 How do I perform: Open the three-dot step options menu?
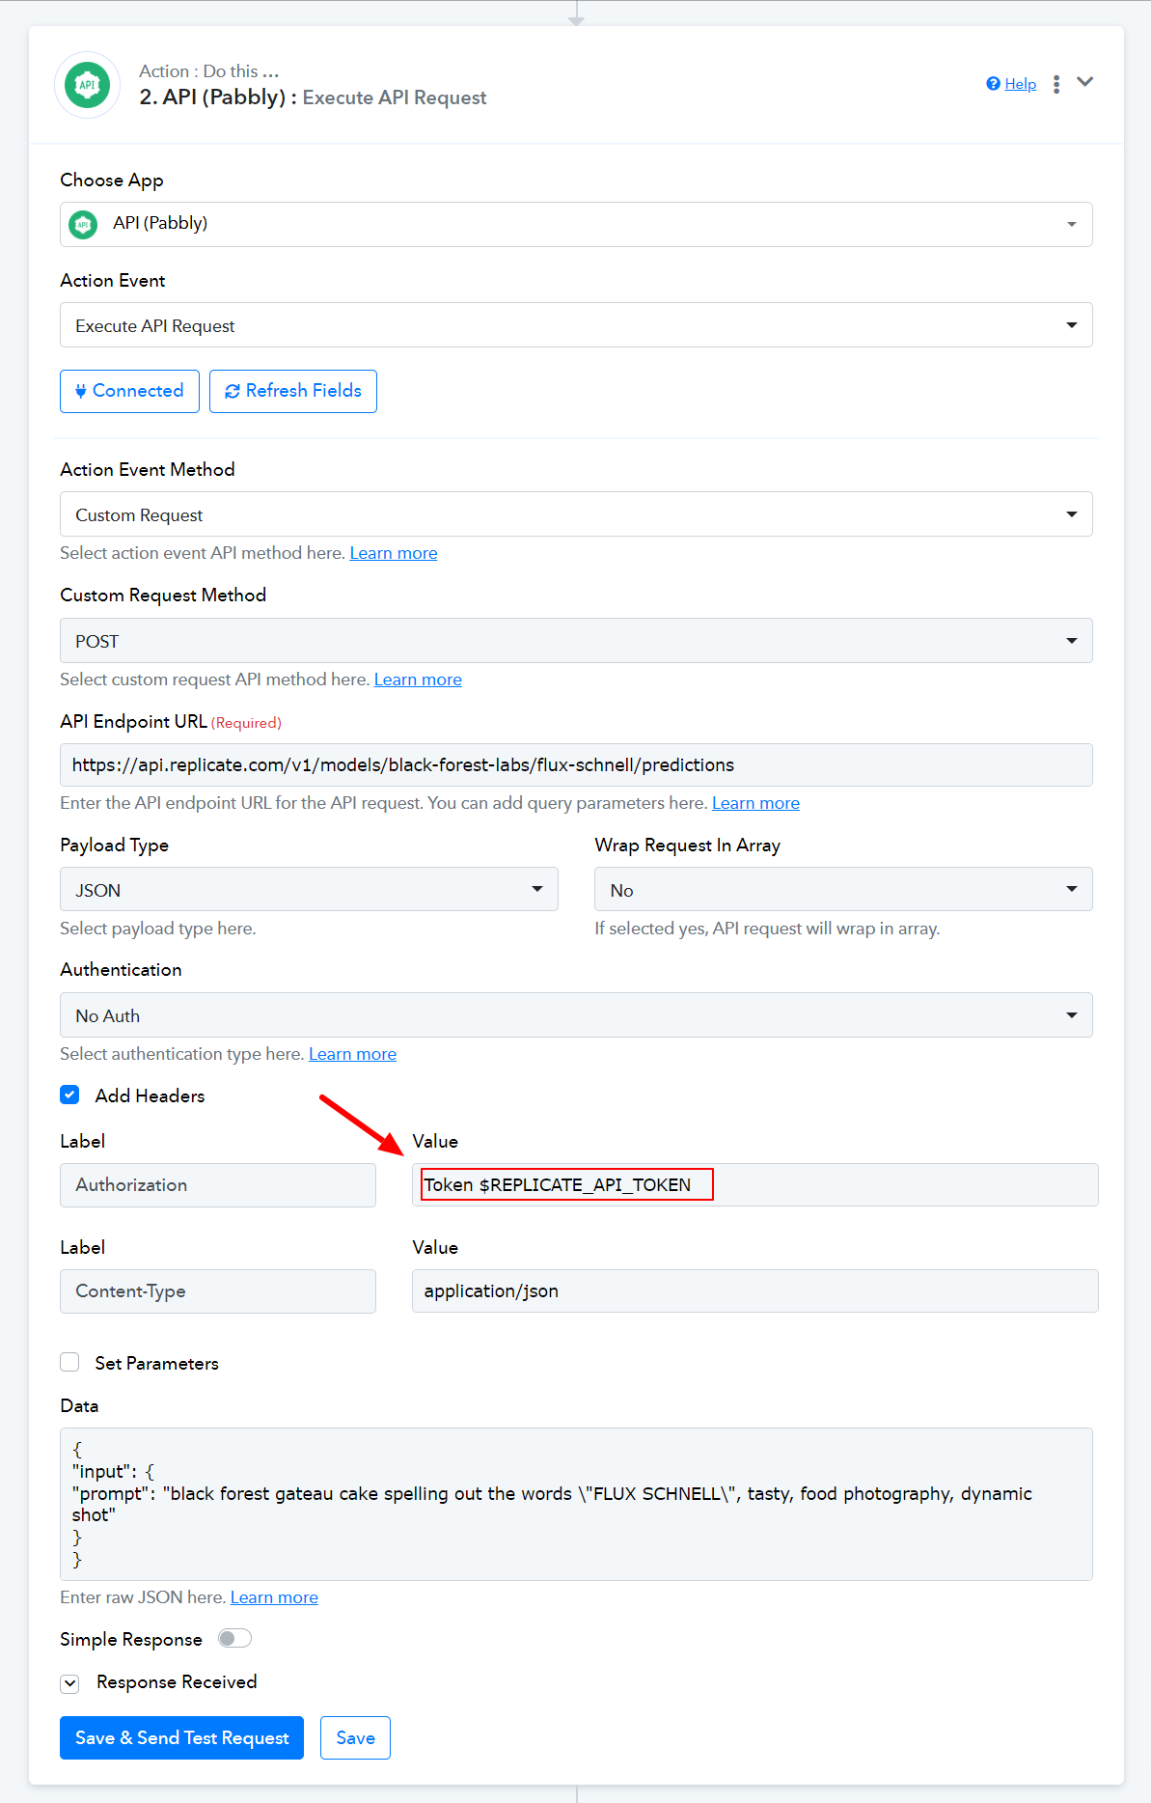point(1056,84)
